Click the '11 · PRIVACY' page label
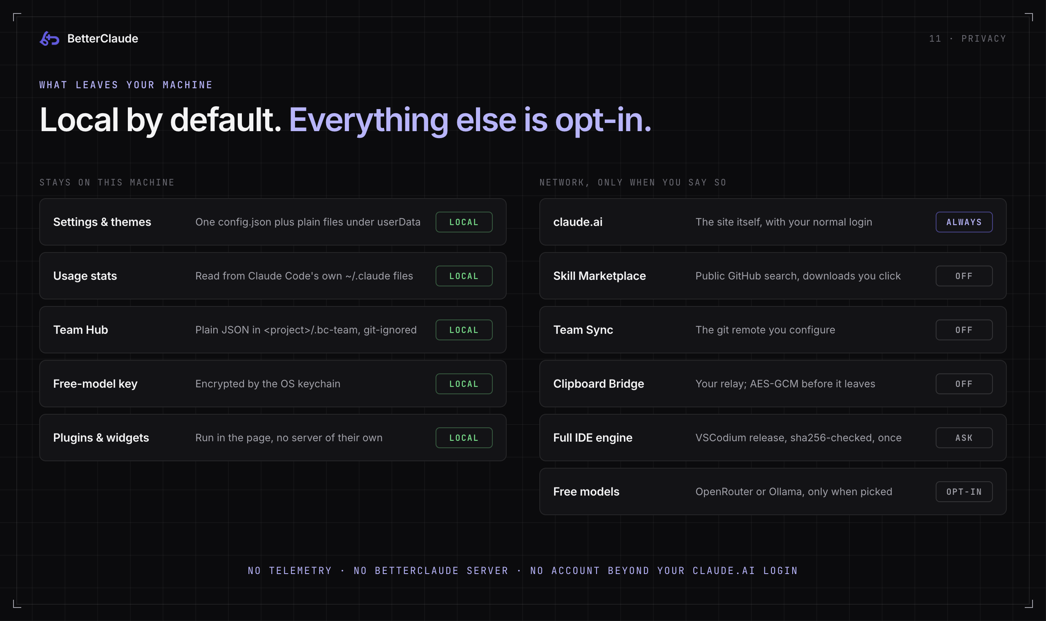Screen dimensions: 1046x621 (x=967, y=38)
